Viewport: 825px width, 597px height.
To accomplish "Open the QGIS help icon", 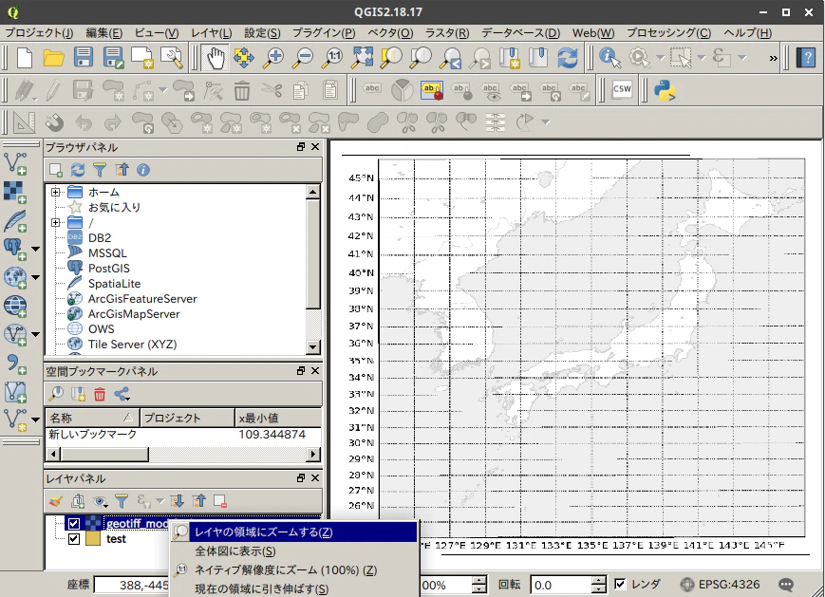I will click(805, 57).
